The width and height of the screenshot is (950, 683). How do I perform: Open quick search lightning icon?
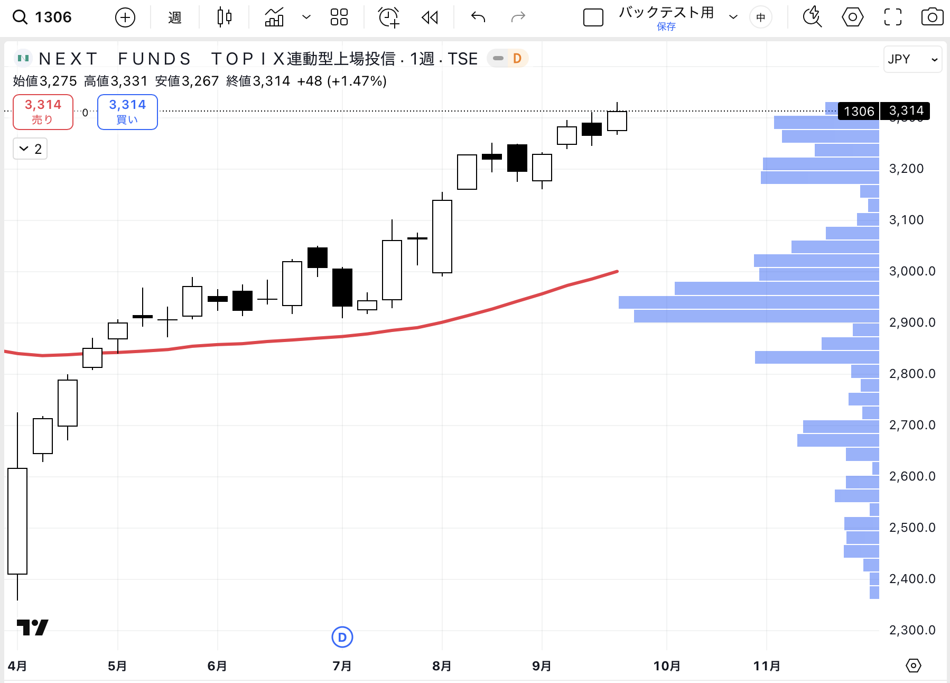tap(812, 17)
